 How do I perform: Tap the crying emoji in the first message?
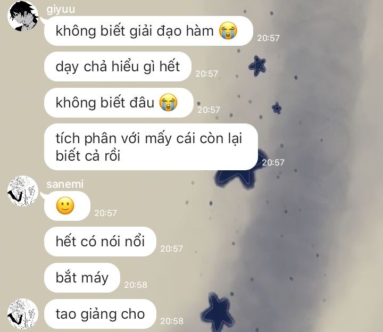228,30
